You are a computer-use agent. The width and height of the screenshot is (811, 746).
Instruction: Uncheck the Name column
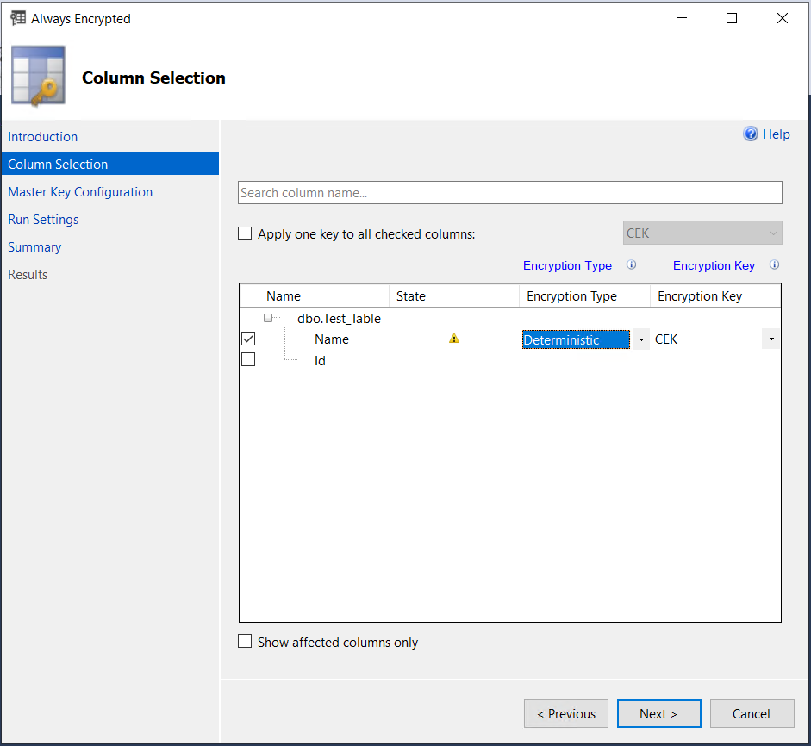[x=247, y=338]
